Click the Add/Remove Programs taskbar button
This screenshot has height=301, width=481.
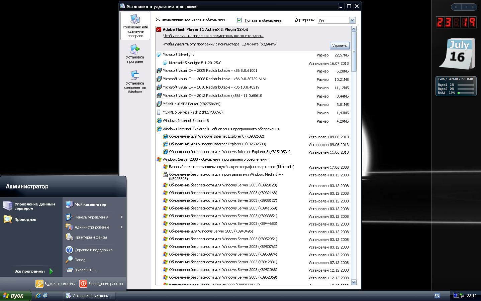point(89,296)
